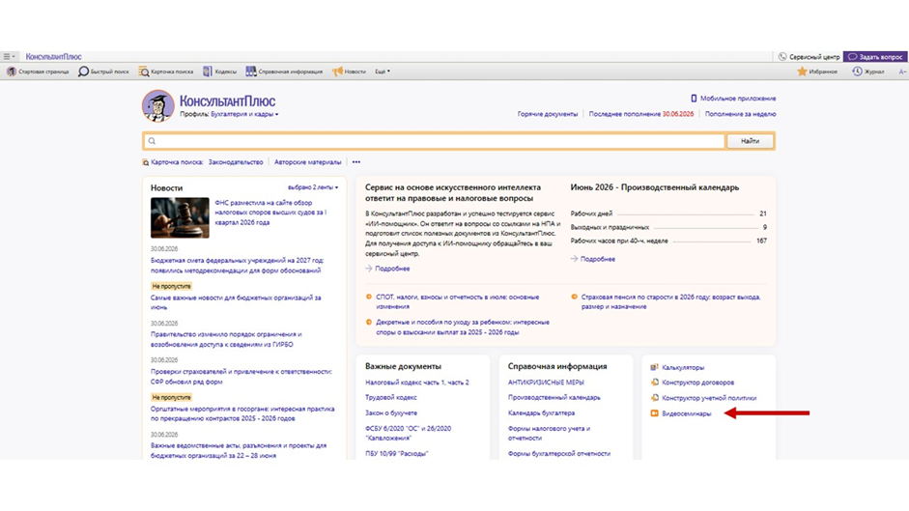The width and height of the screenshot is (909, 511).
Task: Open the three-dots more options menu
Action: 355,162
